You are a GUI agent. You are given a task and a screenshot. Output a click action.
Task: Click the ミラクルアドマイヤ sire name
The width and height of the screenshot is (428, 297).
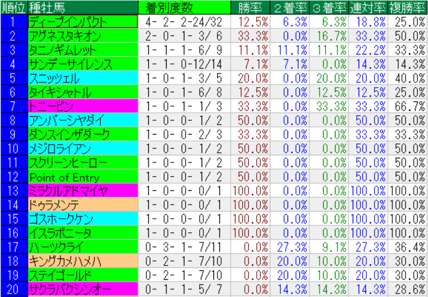click(83, 190)
